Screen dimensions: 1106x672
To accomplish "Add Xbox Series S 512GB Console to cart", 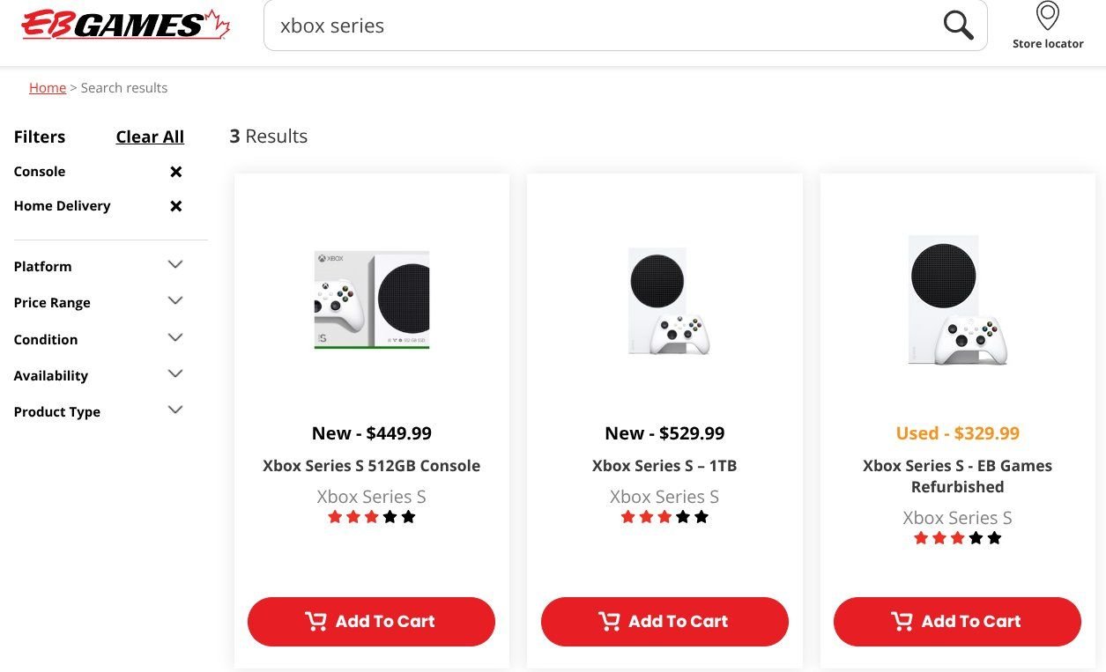I will pyautogui.click(x=371, y=622).
